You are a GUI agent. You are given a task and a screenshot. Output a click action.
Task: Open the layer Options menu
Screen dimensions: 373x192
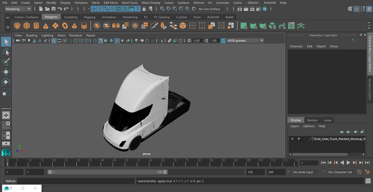click(309, 126)
